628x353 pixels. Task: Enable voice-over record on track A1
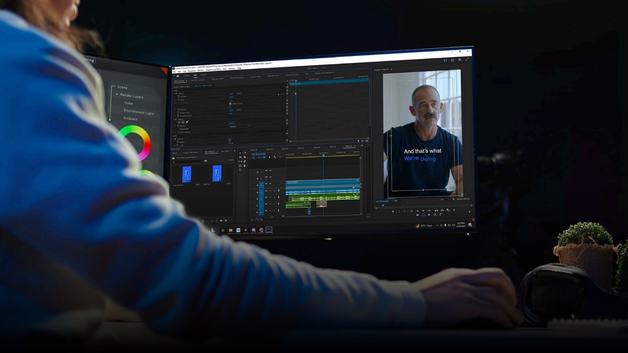point(279,191)
